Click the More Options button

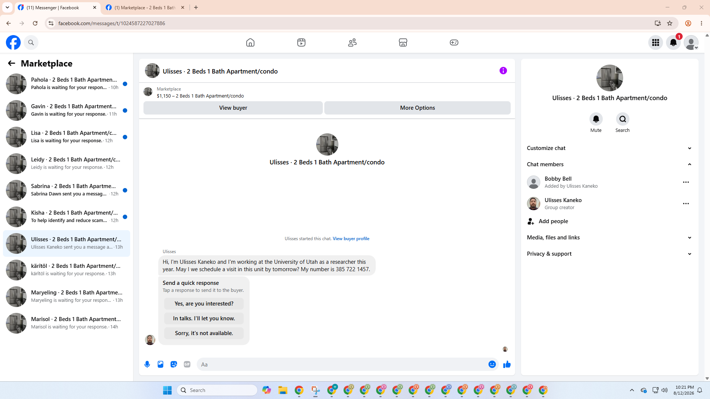[417, 108]
